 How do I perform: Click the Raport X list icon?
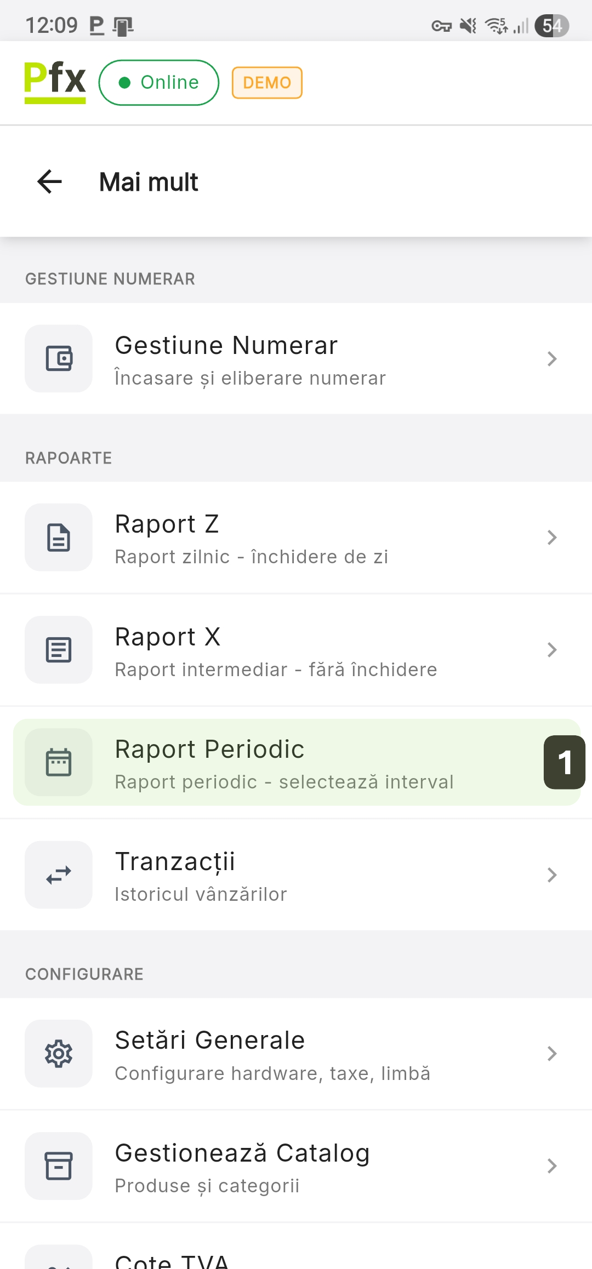(59, 650)
